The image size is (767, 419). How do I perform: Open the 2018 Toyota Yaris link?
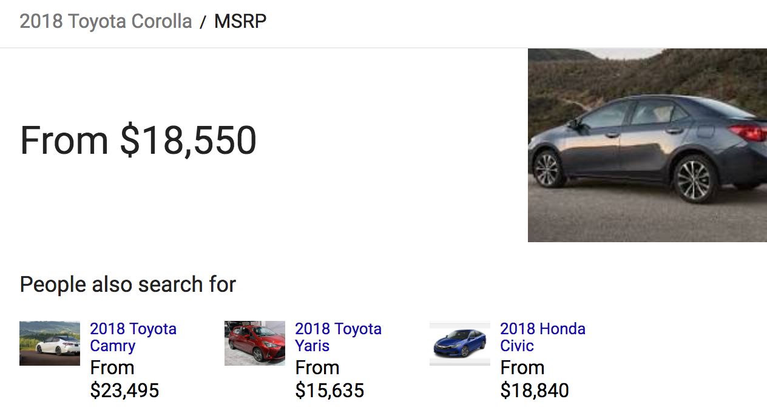tap(338, 337)
